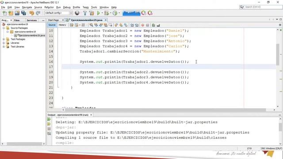This screenshot has width=283, height=159.
Task: Collapse the Source Packages tree node
Action: [4, 28]
